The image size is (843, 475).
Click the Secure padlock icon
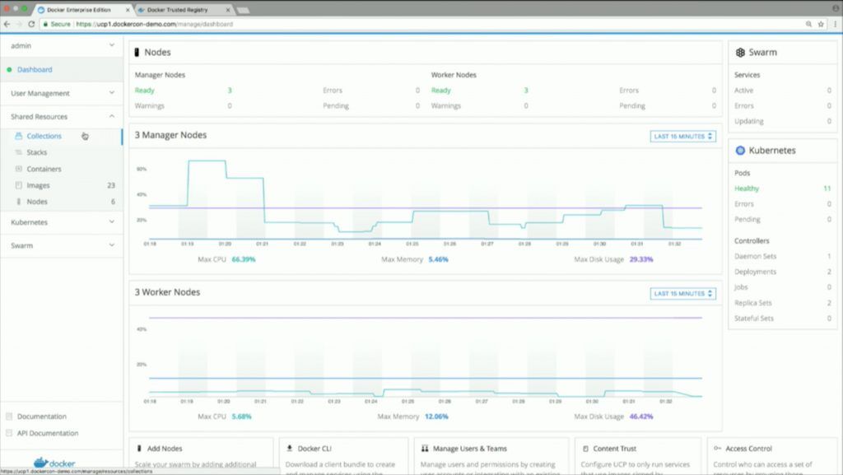46,24
